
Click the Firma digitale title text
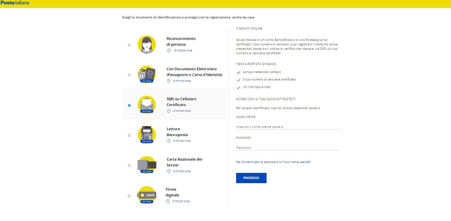pos(172,192)
